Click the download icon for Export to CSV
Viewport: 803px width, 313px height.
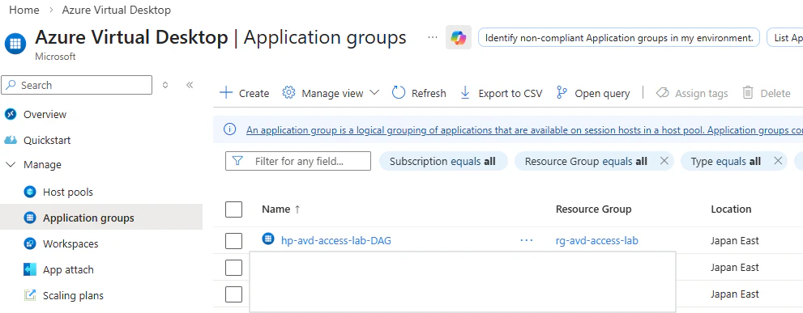pyautogui.click(x=465, y=92)
